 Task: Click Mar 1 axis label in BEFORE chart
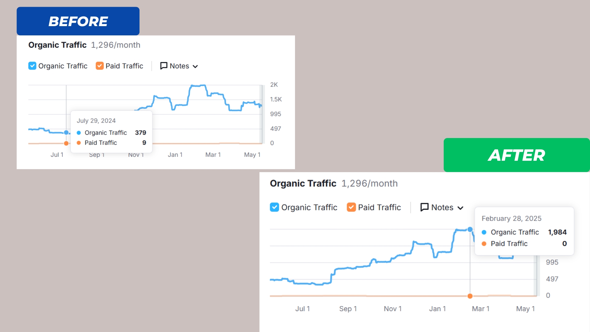pyautogui.click(x=213, y=155)
